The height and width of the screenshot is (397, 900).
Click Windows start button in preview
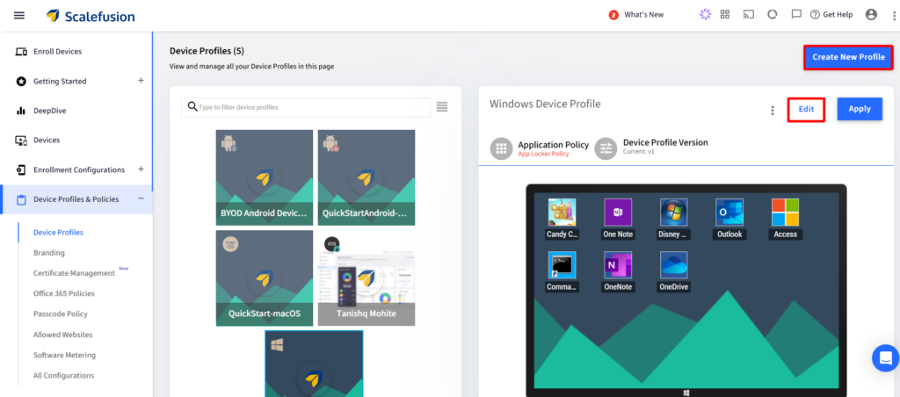pyautogui.click(x=686, y=393)
